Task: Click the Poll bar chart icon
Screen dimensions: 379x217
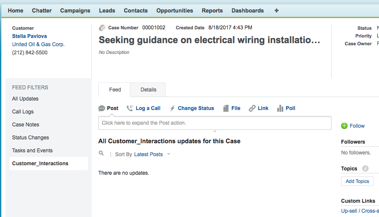Action: pyautogui.click(x=280, y=108)
